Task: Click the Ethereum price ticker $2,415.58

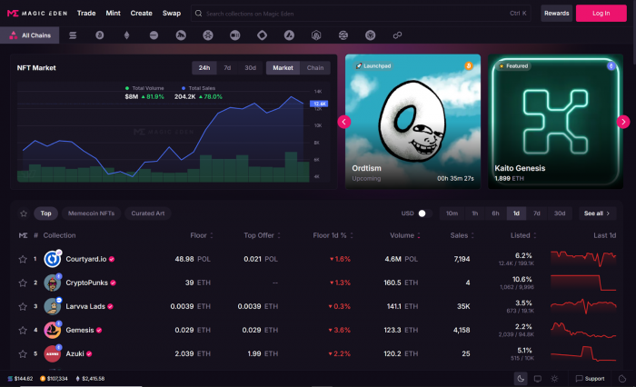Action: click(x=90, y=379)
